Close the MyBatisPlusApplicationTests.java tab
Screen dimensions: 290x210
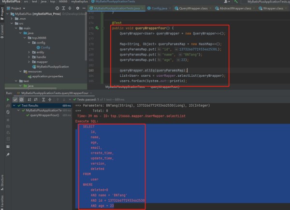tap(143, 8)
